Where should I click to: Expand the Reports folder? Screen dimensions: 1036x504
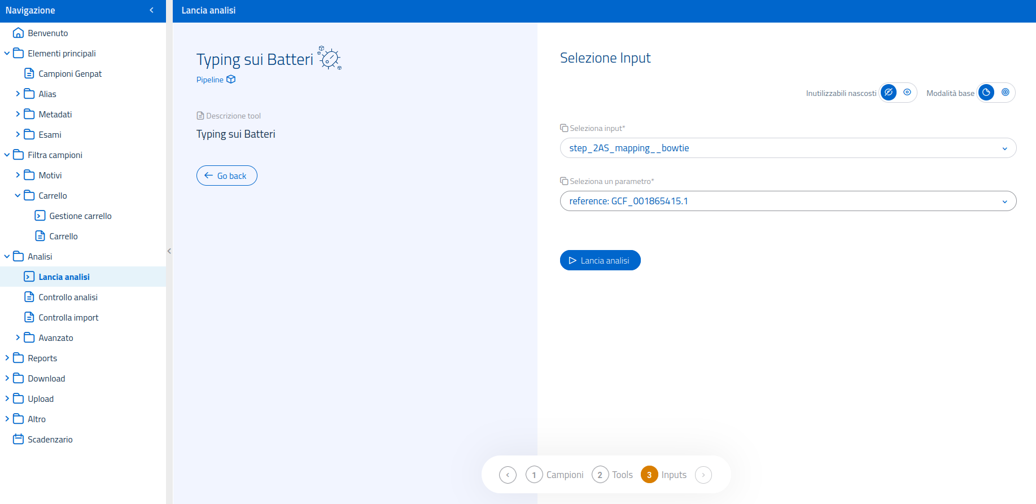click(7, 358)
